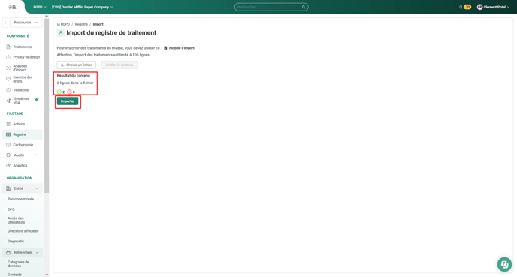Click the Traitements sidebar icon
This screenshot has width=517, height=277.
pos(8,47)
